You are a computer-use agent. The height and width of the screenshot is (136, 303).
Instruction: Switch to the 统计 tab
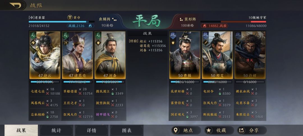point(56,130)
